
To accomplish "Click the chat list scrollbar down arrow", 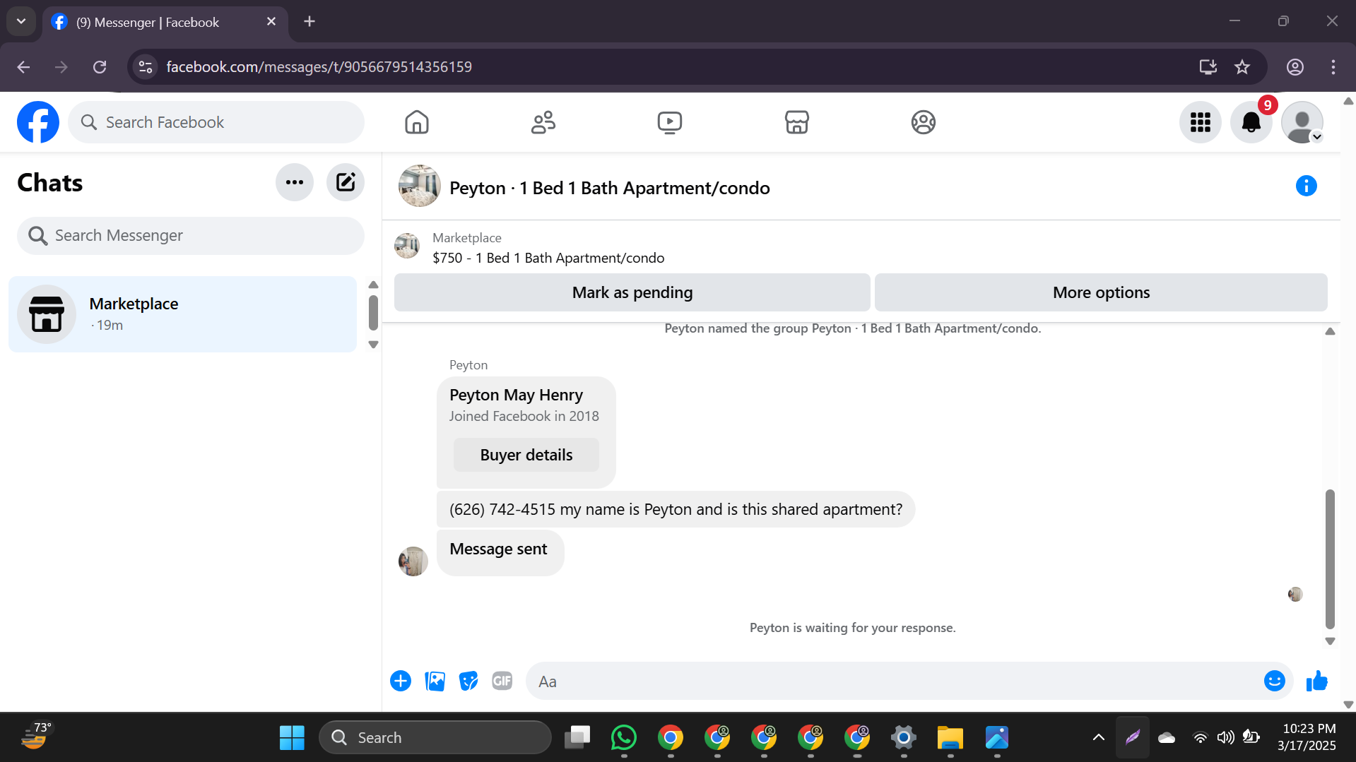I will click(374, 345).
